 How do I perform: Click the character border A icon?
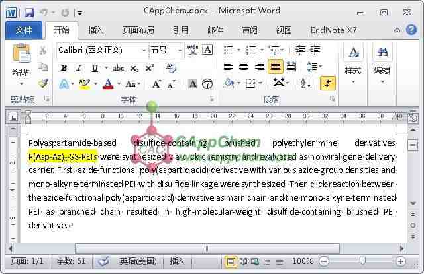[x=207, y=50]
